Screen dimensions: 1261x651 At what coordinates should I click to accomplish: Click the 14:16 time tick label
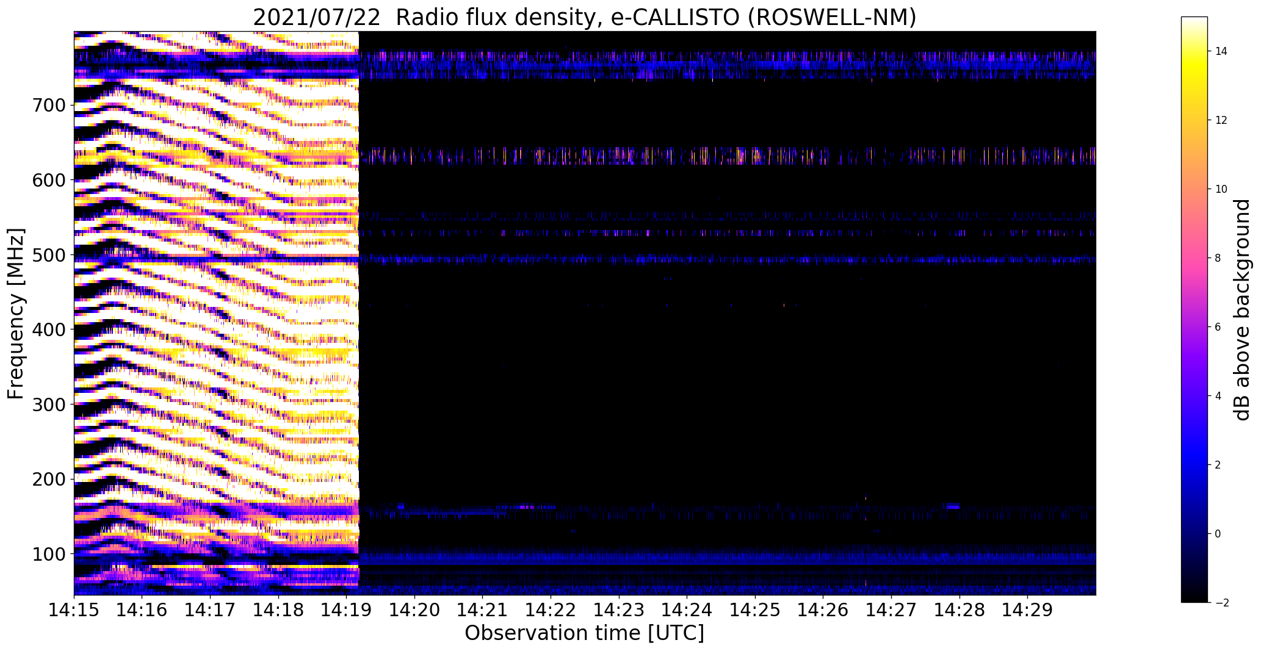pyautogui.click(x=142, y=610)
